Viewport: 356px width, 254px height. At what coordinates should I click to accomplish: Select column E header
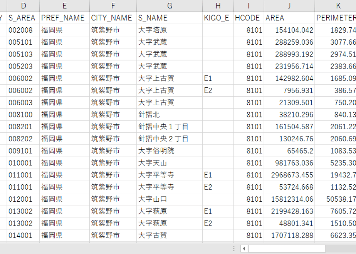pos(64,6)
